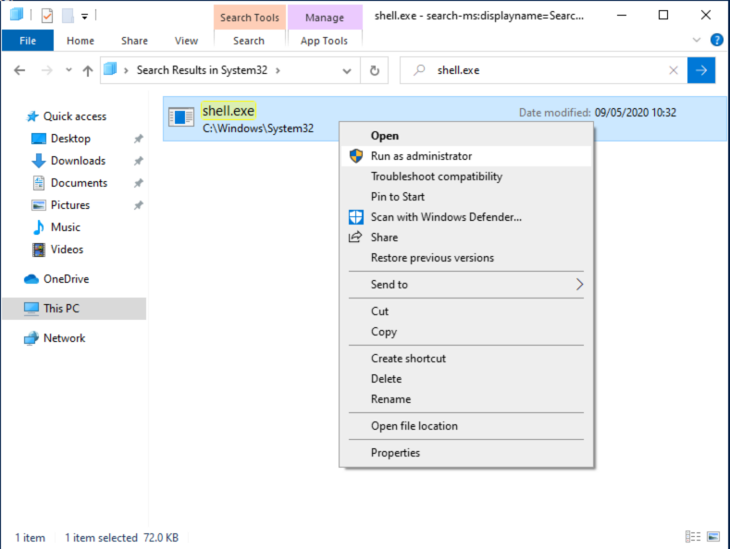Click into the shell.exe search box

click(x=545, y=70)
